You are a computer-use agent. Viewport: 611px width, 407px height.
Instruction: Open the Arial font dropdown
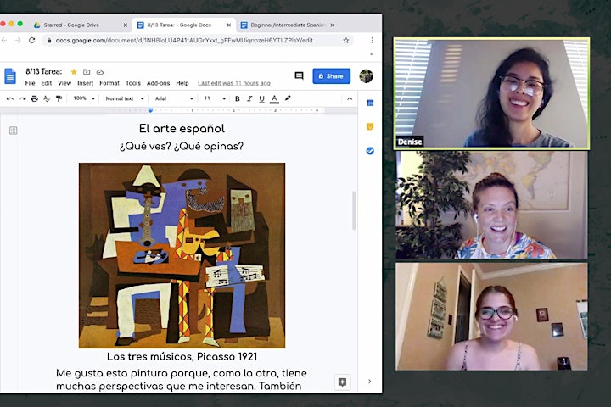tap(174, 98)
